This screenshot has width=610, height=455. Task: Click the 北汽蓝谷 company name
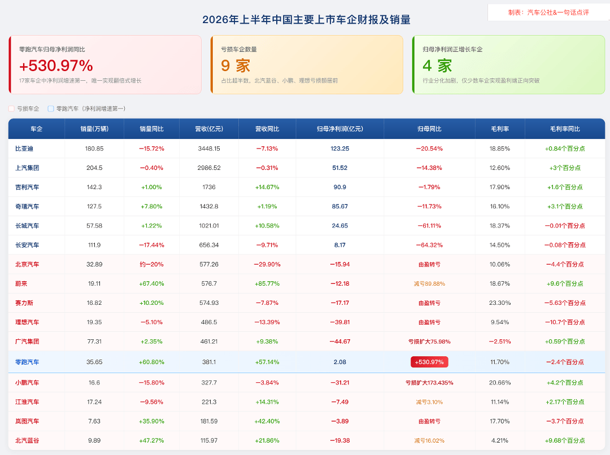27,441
